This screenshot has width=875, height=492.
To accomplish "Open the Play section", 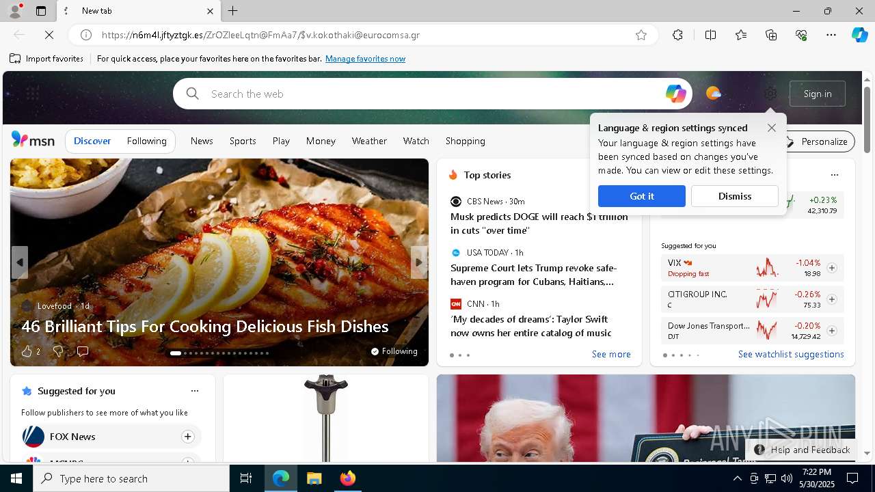I will pos(281,141).
